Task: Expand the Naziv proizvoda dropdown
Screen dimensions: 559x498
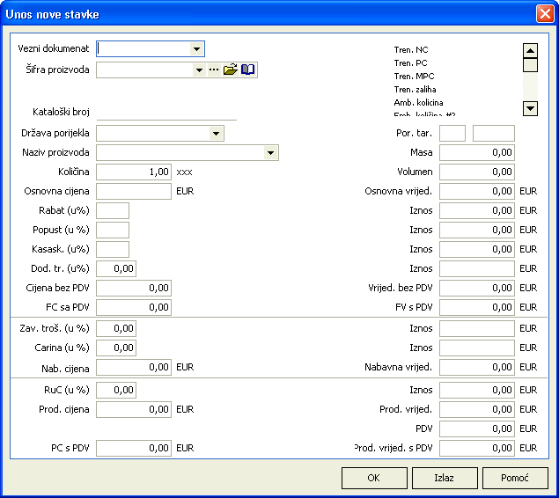Action: tap(271, 153)
